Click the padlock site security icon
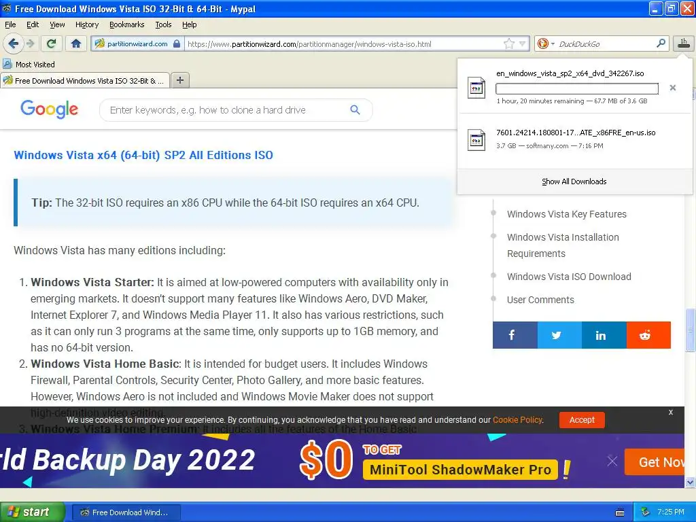Screen dimensions: 696x522 point(177,43)
